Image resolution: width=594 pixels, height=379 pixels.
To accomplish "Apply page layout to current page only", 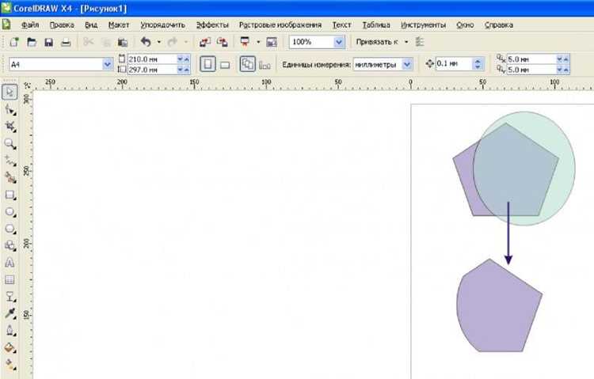I will pos(265,65).
